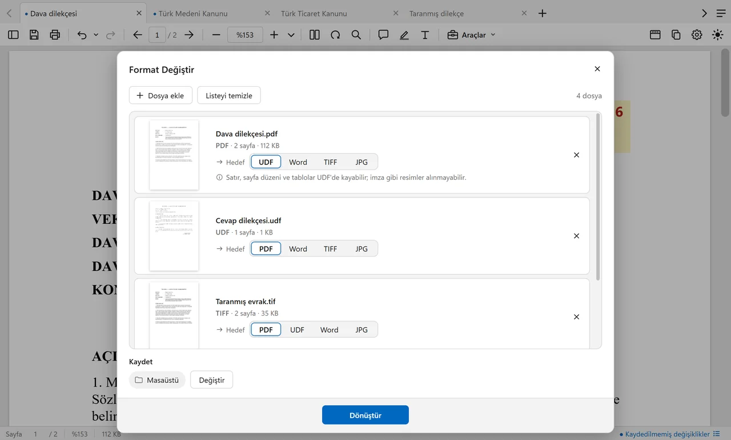Toggle light/dark theme sun icon
731x440 pixels.
pyautogui.click(x=717, y=35)
